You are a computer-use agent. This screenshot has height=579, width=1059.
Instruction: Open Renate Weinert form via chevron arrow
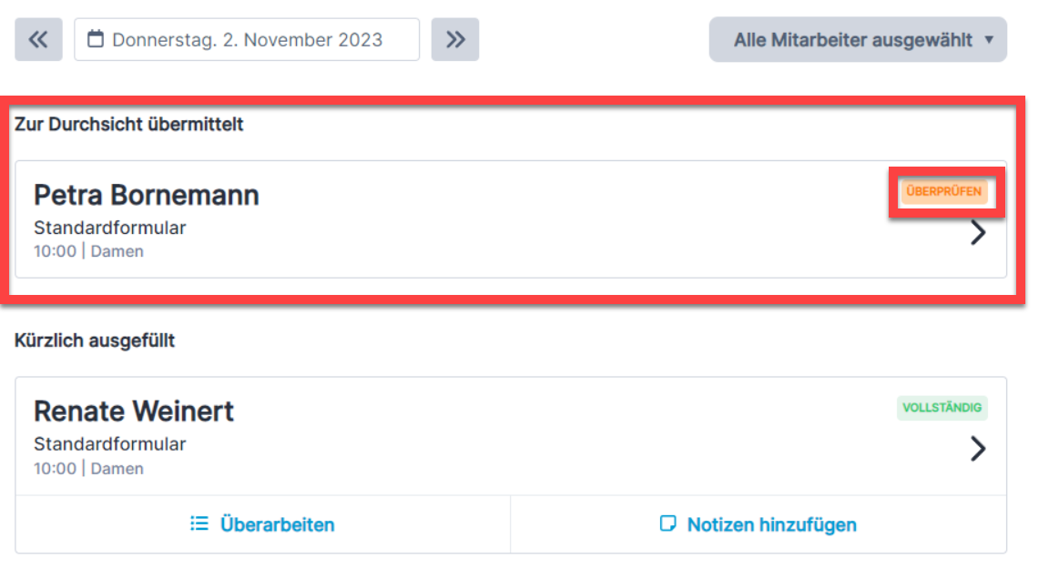(x=978, y=449)
